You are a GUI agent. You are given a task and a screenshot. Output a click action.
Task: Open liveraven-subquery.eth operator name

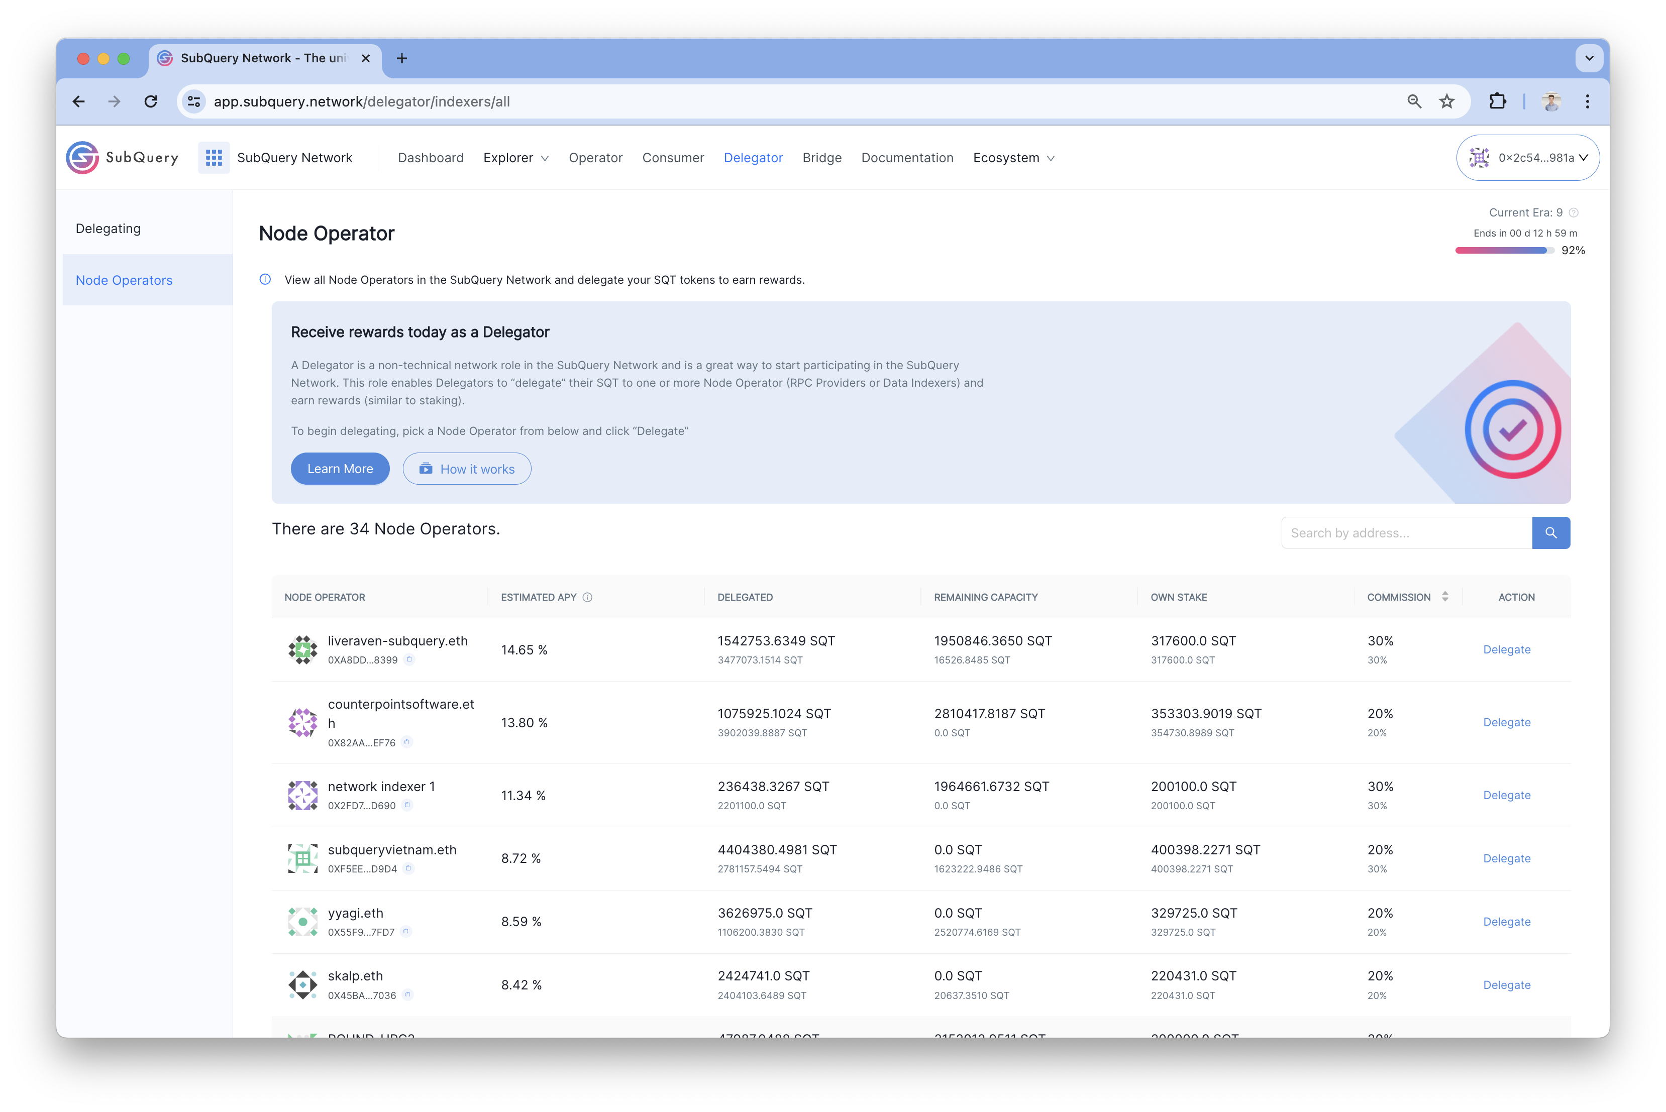tap(398, 641)
